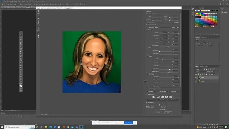Image resolution: width=229 pixels, height=129 pixels.
Task: Open File Explorer from the taskbar
Action: click(x=46, y=127)
